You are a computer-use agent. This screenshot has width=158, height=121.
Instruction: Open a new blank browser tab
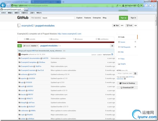pos(26,9)
